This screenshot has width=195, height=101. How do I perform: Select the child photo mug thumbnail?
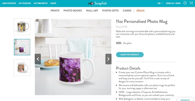[22, 68]
